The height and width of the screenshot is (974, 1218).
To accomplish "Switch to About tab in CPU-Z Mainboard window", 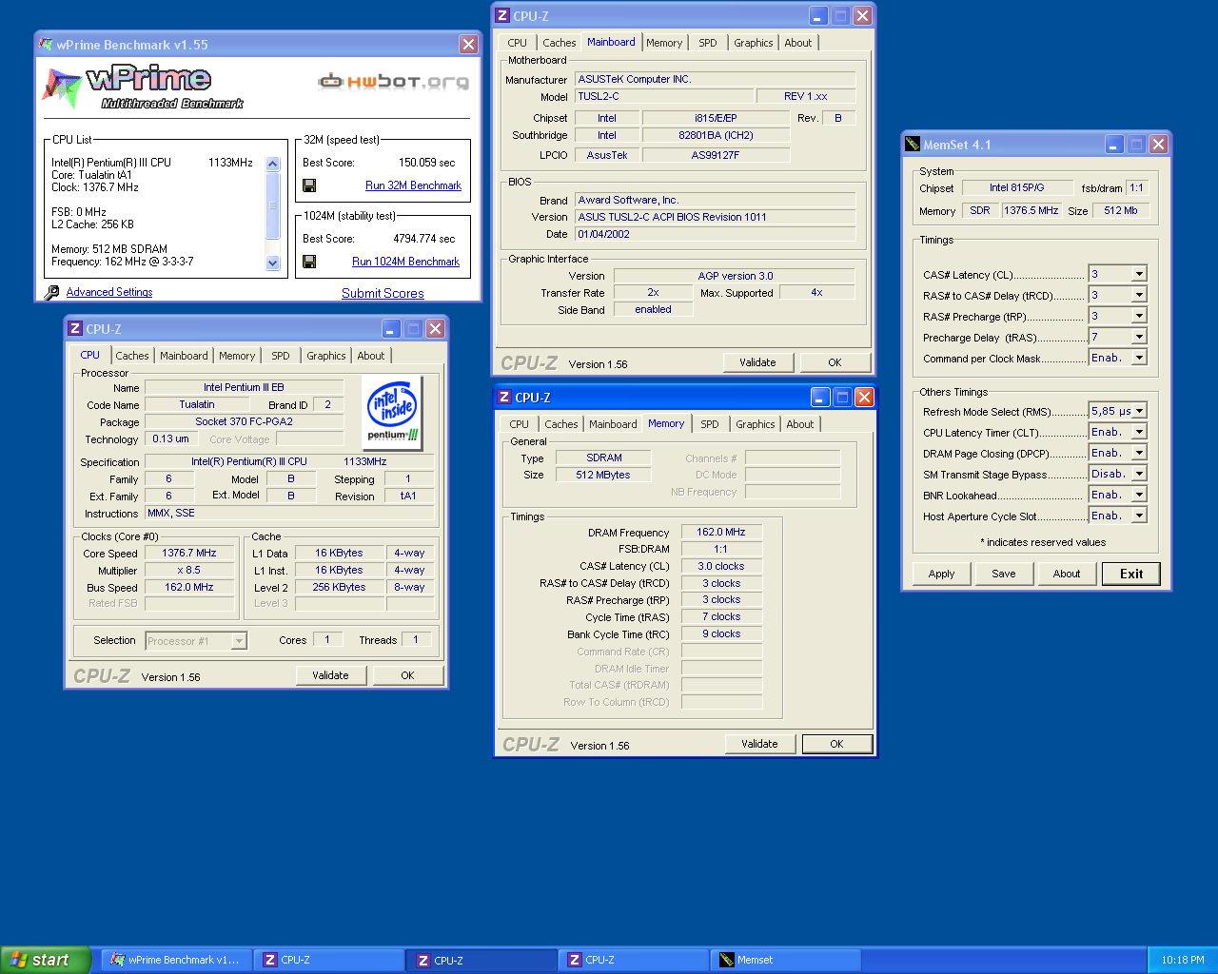I will click(797, 43).
